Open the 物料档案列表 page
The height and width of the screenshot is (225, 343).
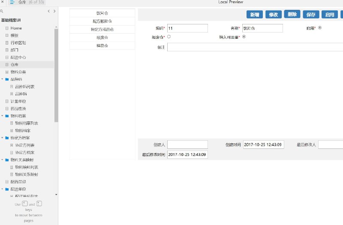27,123
